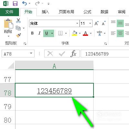Redo the last undone action
129x129 pixels.
point(37,4)
